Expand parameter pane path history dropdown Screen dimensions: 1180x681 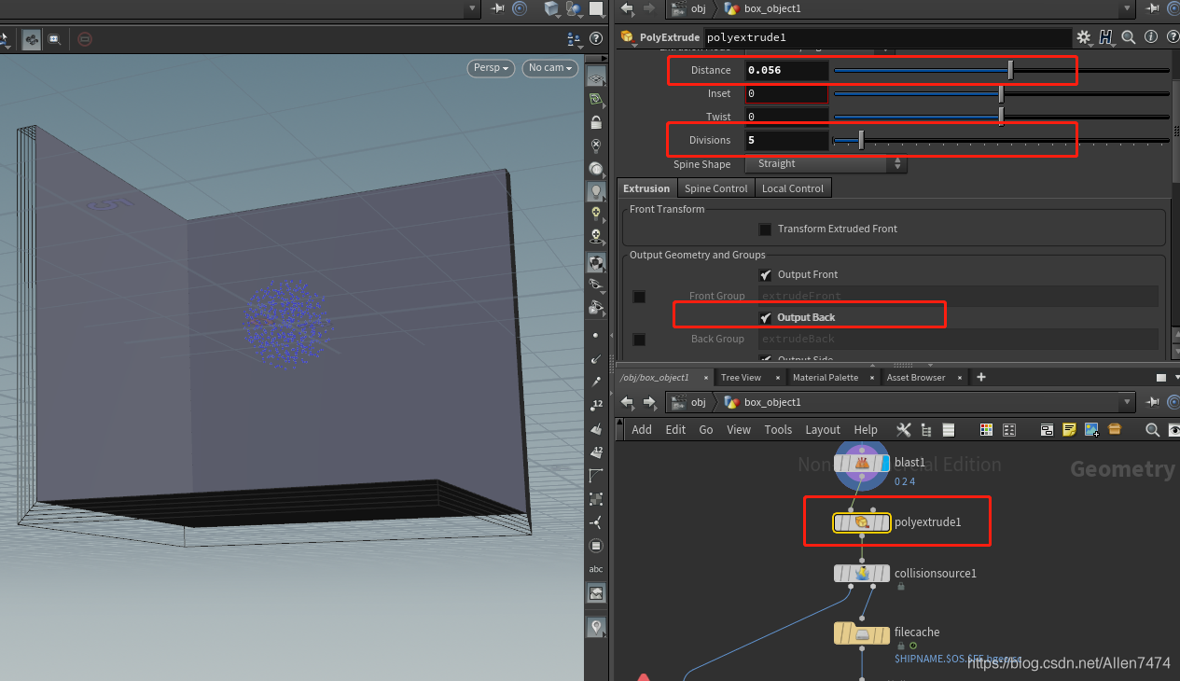click(1128, 8)
